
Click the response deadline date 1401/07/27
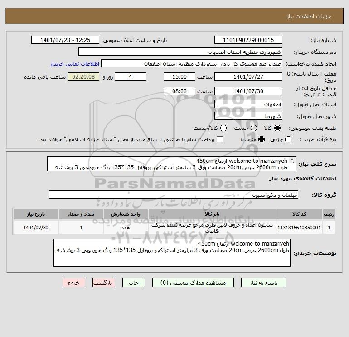(x=248, y=76)
